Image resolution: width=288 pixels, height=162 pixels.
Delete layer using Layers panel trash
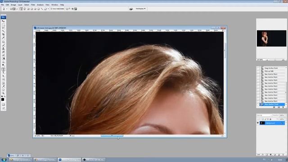(x=283, y=155)
